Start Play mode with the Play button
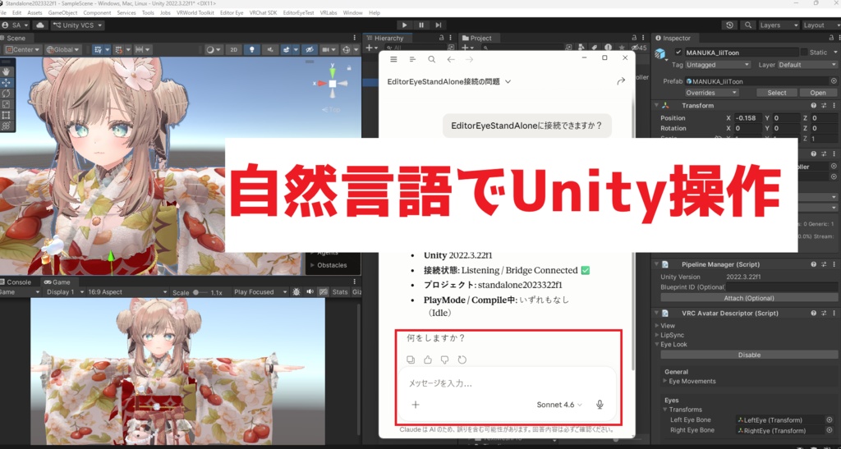This screenshot has width=841, height=449. 404,25
